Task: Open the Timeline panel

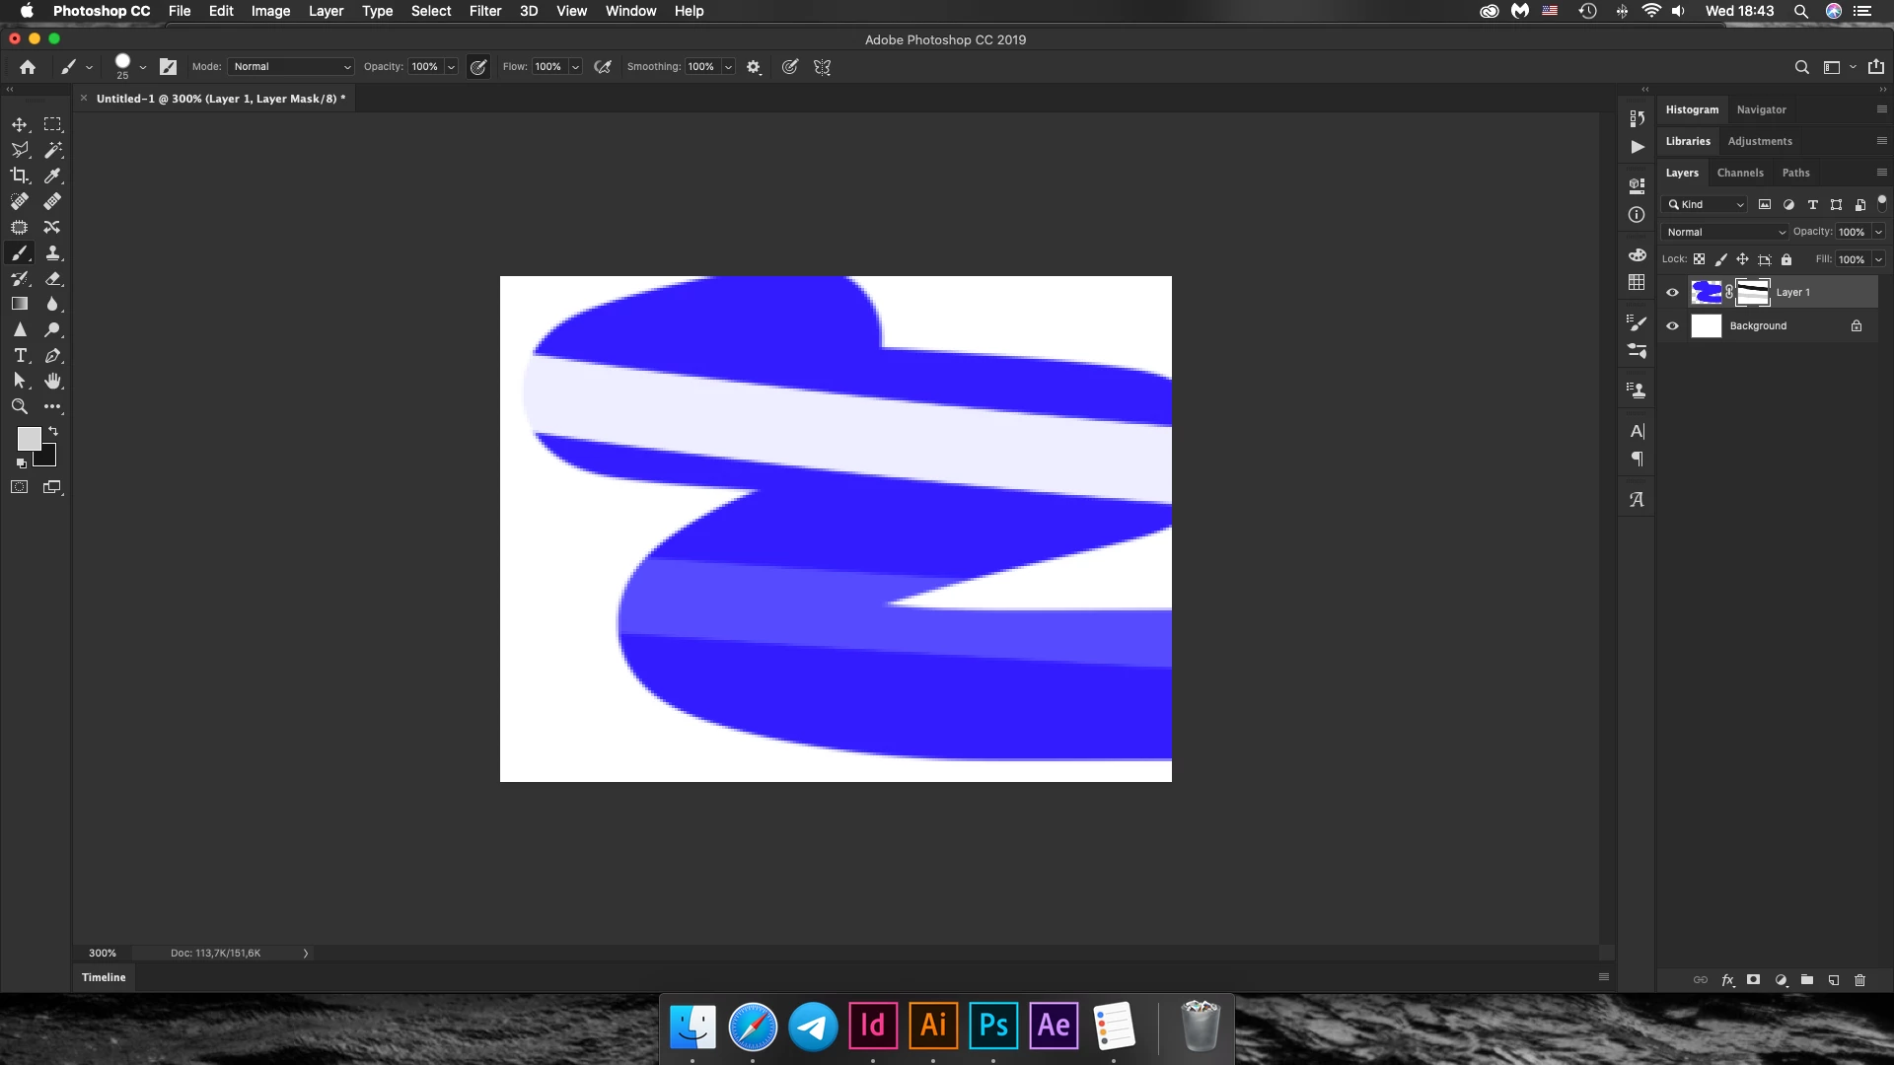Action: (104, 977)
